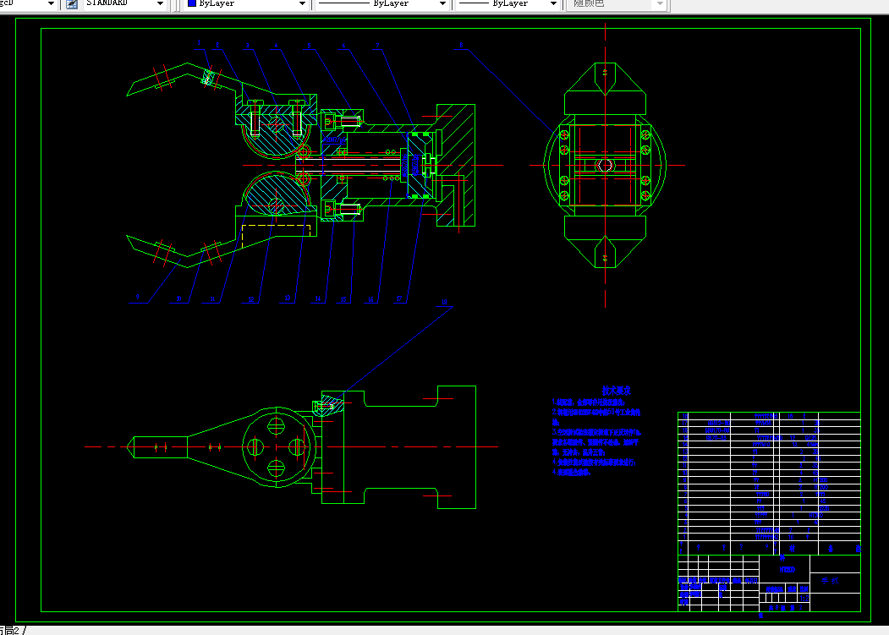Screen dimensions: 889x635
Task: Click the center hole circle in right view
Action: pyautogui.click(x=605, y=166)
